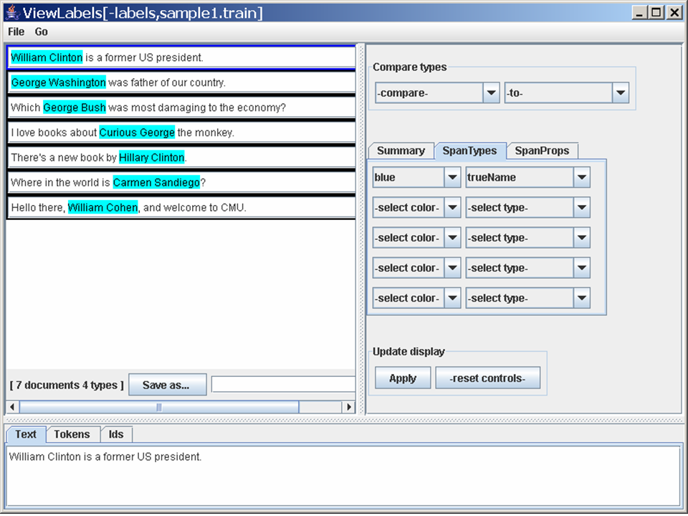Open the Go menu
This screenshot has width=688, height=516.
click(x=42, y=32)
